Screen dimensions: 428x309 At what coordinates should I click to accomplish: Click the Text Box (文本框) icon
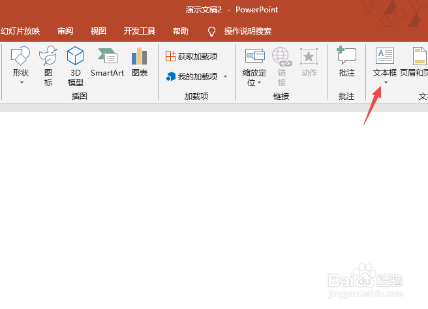click(x=385, y=56)
